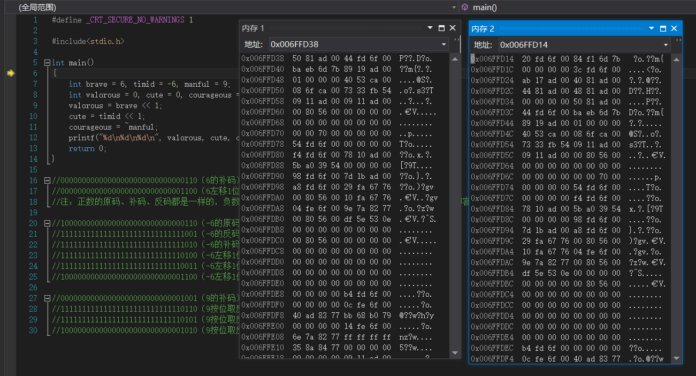Image resolution: width=696 pixels, height=376 pixels.
Task: Select the 内存 1 window title tab
Action: (253, 28)
